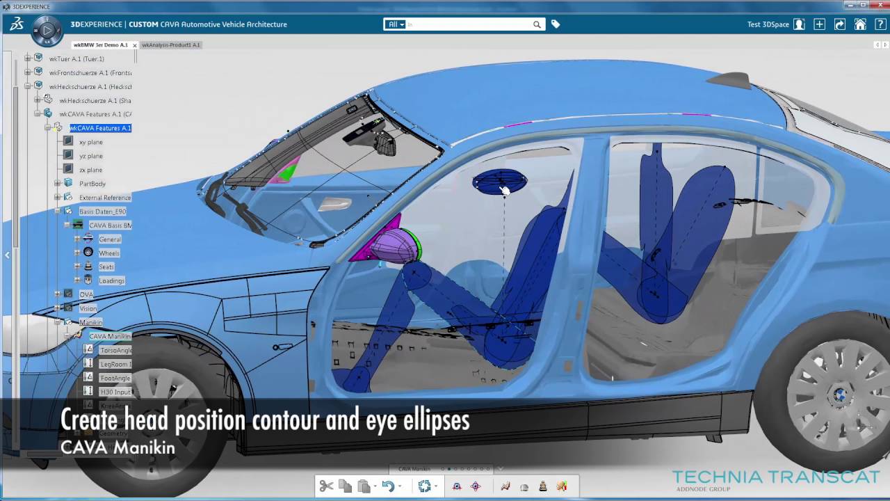Open user profile icon next to Test 3DSpace
The height and width of the screenshot is (501, 890).
click(x=800, y=24)
